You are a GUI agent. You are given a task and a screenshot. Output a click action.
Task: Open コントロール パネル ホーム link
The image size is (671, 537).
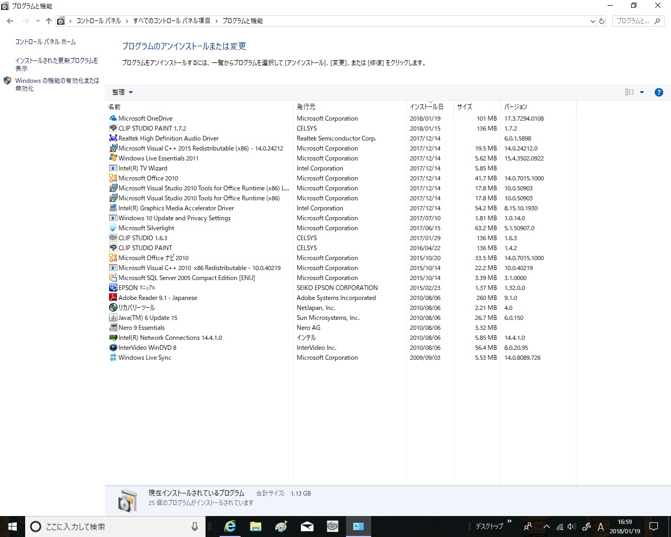46,42
